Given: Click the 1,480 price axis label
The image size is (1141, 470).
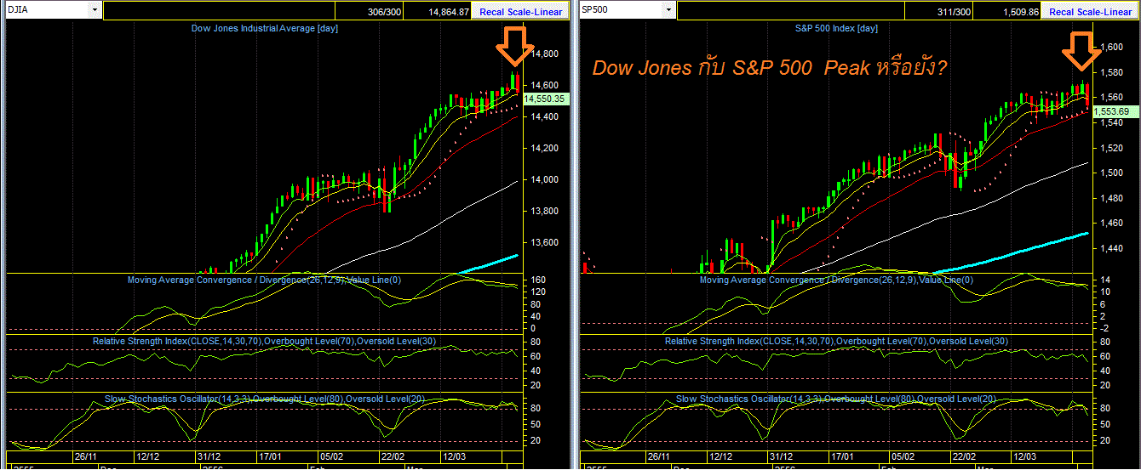Looking at the screenshot, I should (x=1112, y=198).
